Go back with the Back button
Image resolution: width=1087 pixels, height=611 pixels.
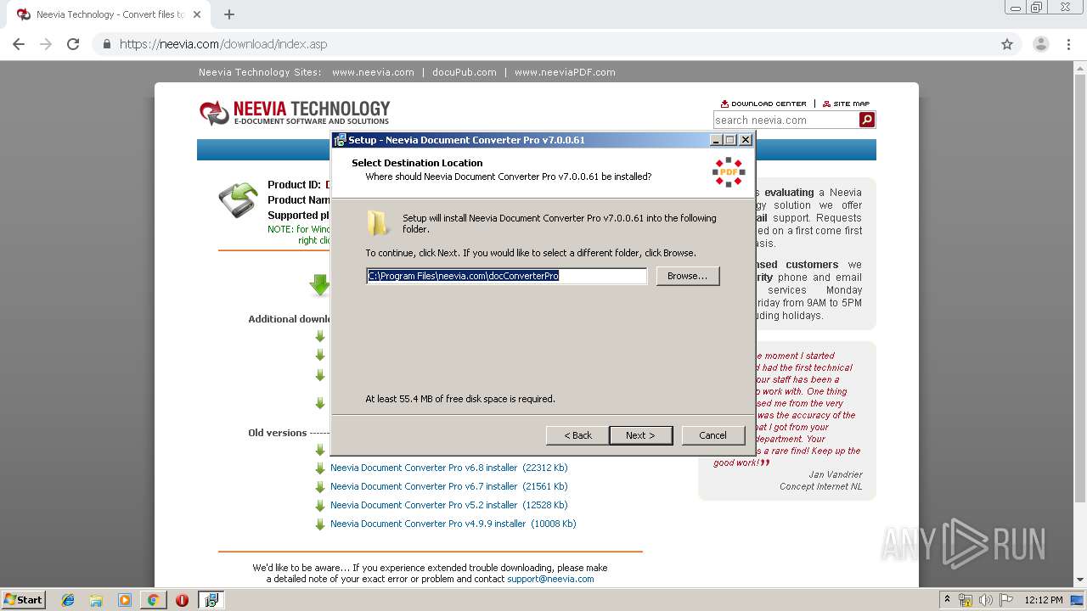[x=577, y=435]
